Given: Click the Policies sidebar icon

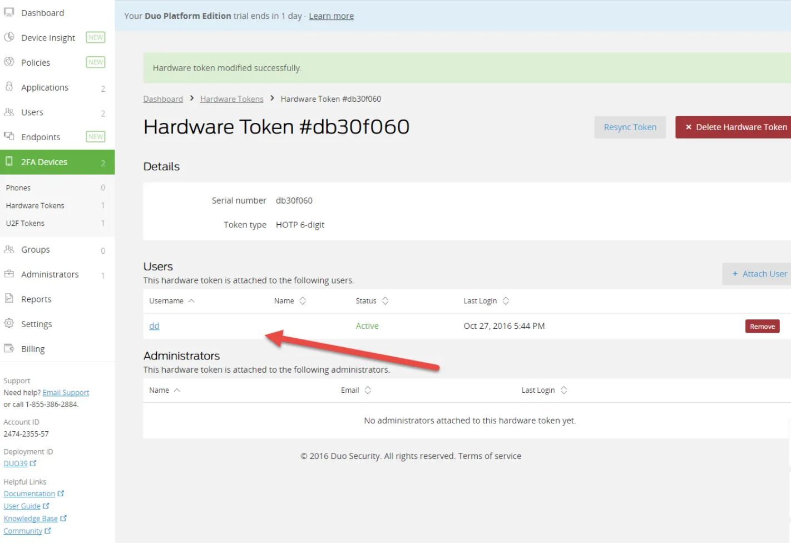Looking at the screenshot, I should pyautogui.click(x=9, y=62).
